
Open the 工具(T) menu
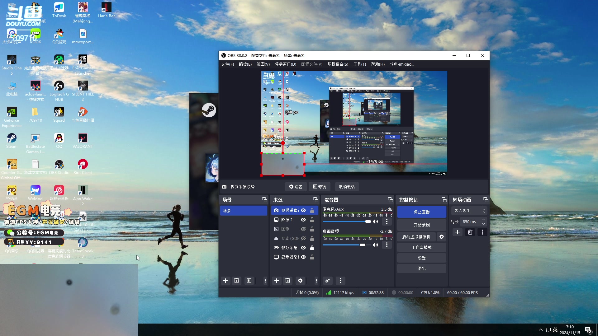tap(359, 64)
